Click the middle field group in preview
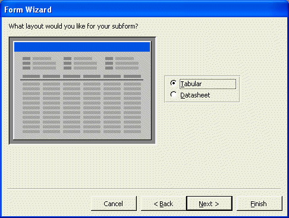Image resolution: width=289 pixels, height=218 pixels. [x=80, y=63]
